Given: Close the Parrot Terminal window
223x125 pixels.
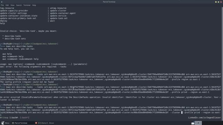Looking at the screenshot, I should pyautogui.click(x=221, y=2).
